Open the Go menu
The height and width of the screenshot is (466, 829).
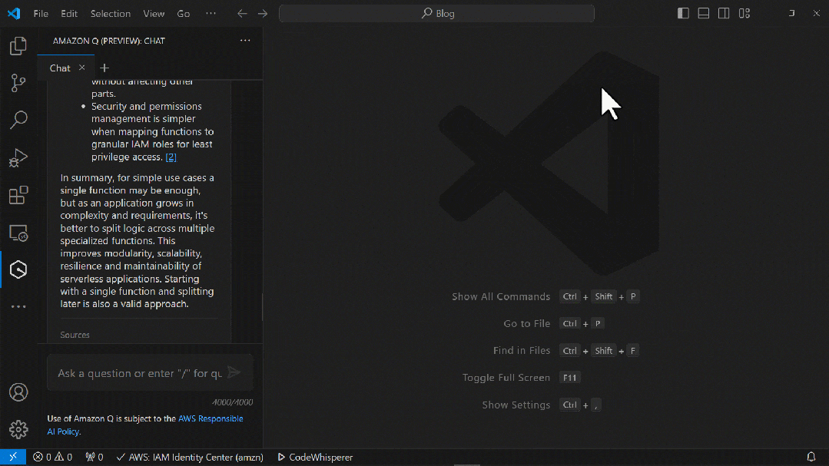click(184, 13)
